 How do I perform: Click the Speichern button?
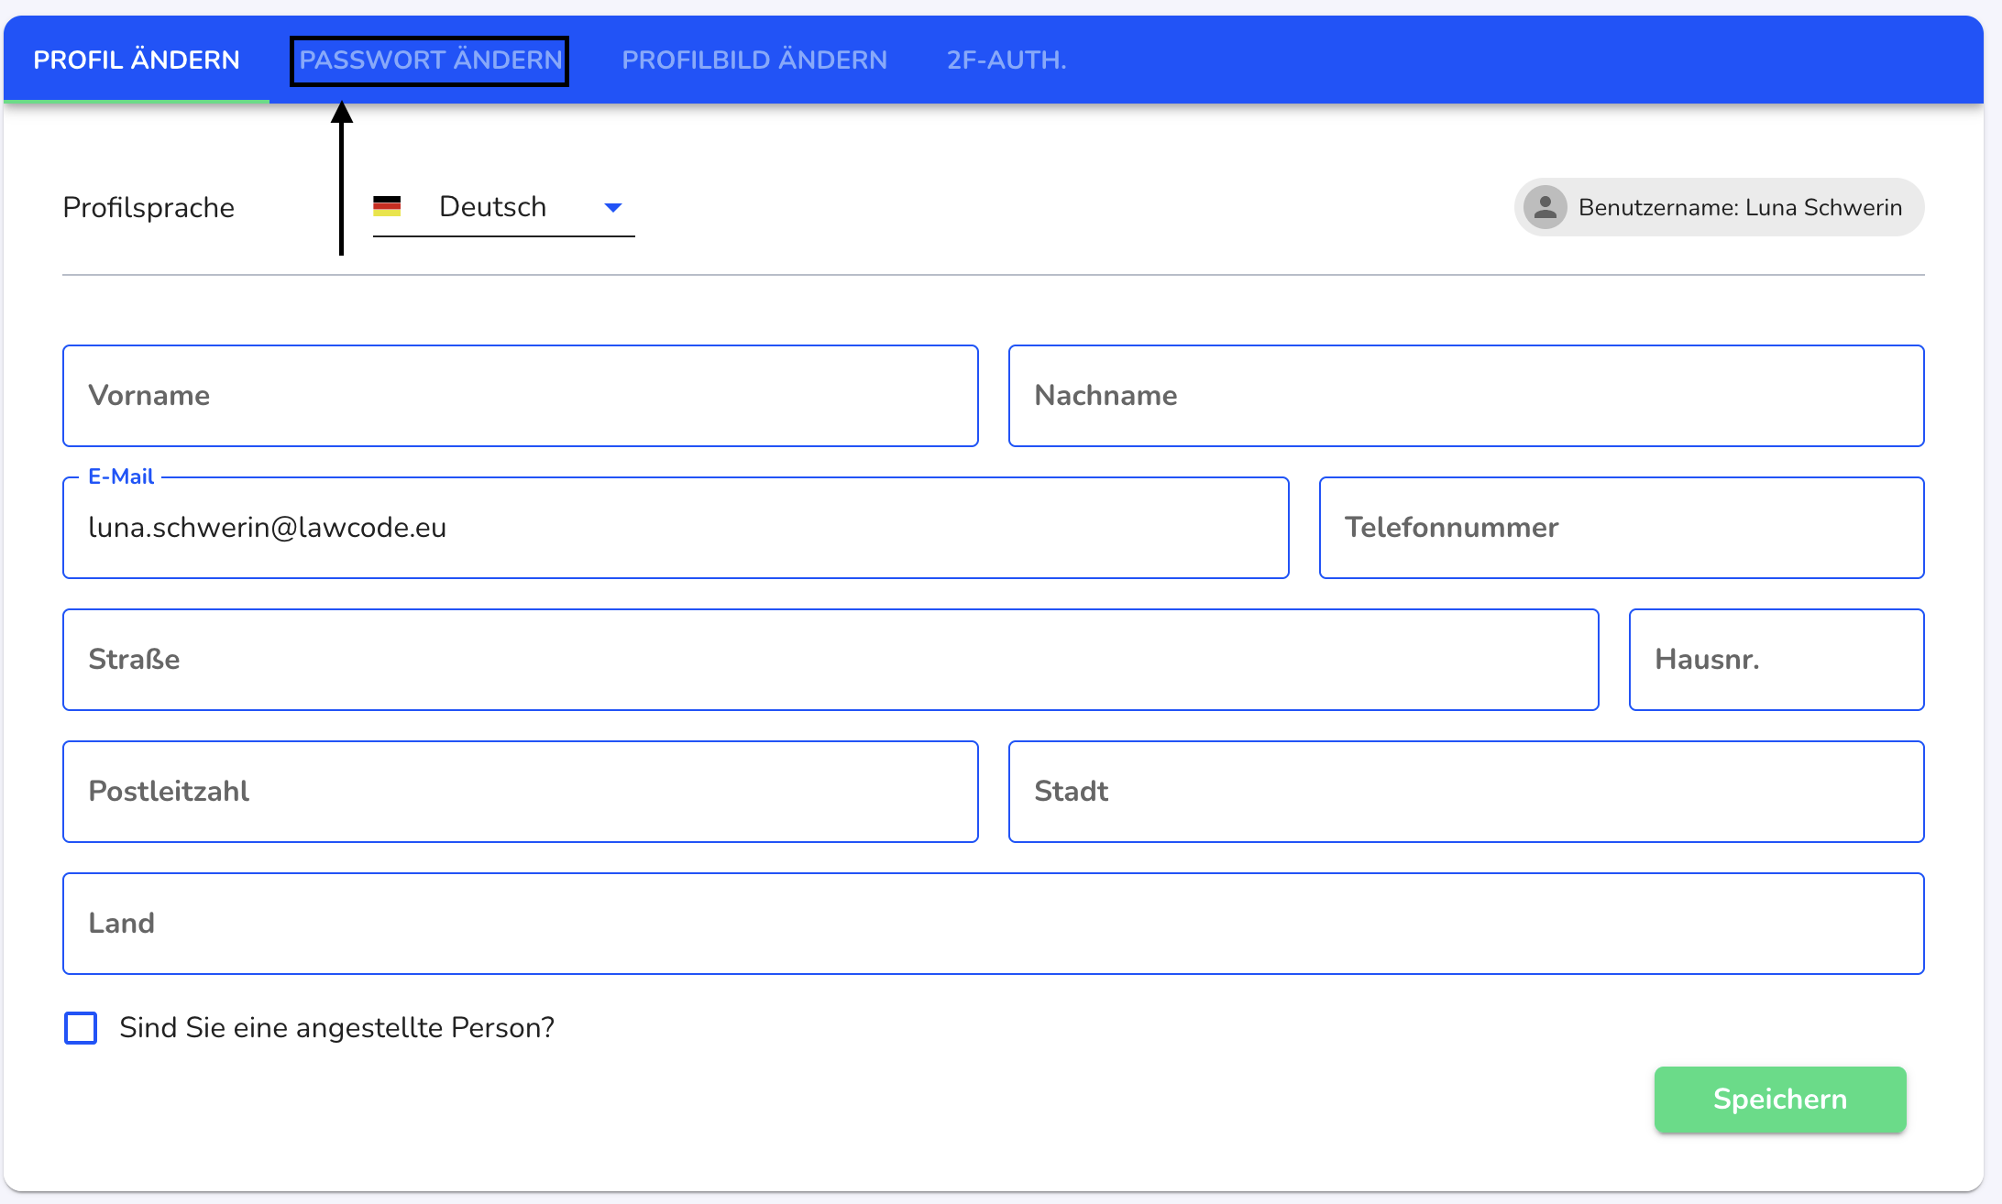(x=1780, y=1100)
